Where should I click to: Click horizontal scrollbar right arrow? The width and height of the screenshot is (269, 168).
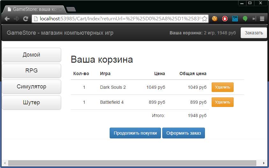(x=264, y=163)
